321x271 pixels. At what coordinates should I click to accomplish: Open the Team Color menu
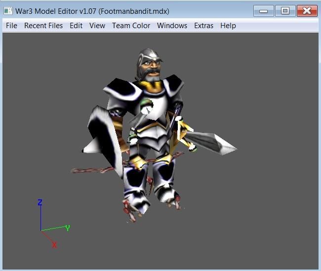click(131, 26)
